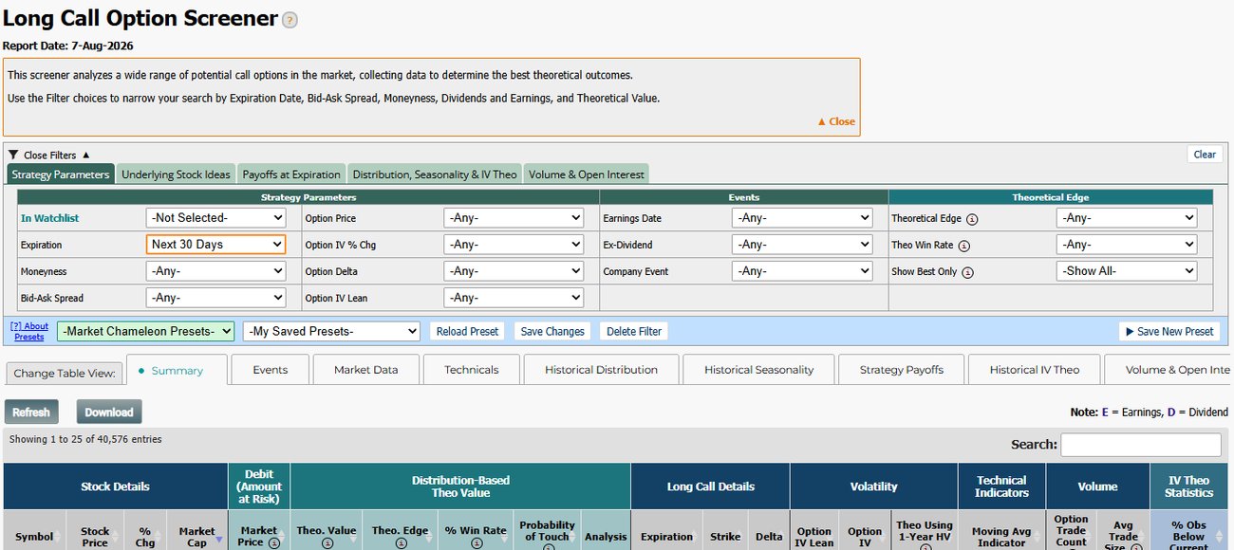This screenshot has height=550, width=1234.
Task: Sort by Probability of Touch column
Action: (x=547, y=531)
